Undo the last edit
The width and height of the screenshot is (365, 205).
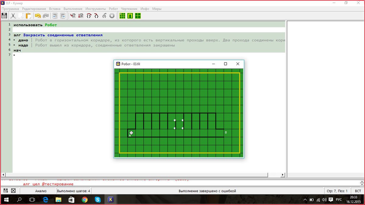(37, 16)
